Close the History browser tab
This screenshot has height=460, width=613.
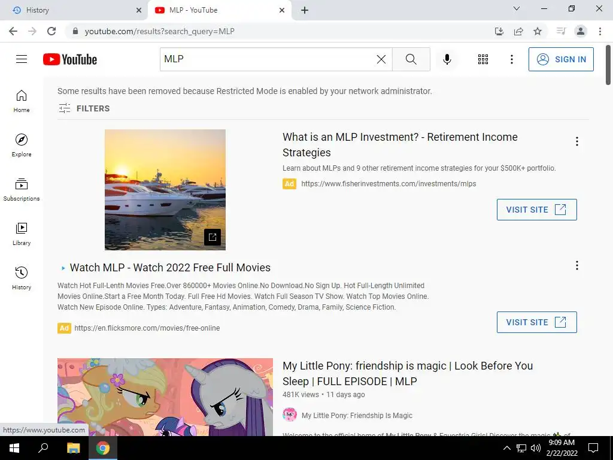pyautogui.click(x=139, y=10)
